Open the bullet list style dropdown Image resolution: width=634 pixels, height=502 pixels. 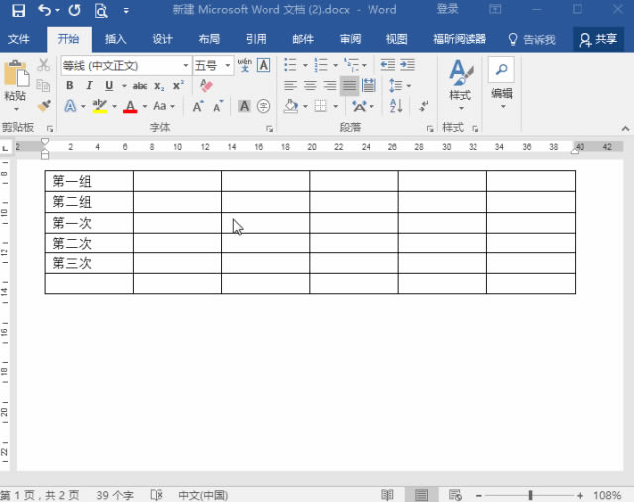click(x=305, y=65)
